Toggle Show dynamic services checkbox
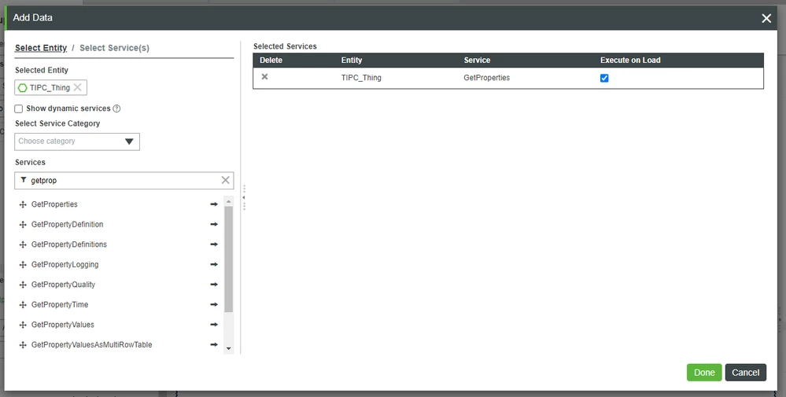The height and width of the screenshot is (397, 786). pyautogui.click(x=19, y=108)
